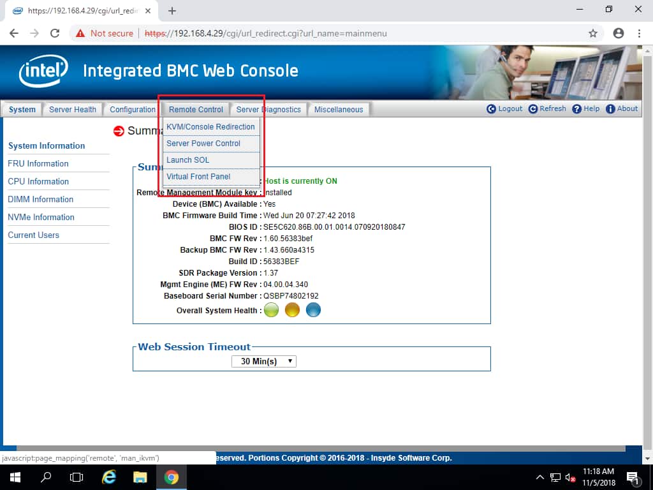
Task: Select KVM/Console Redirection menu item
Action: tap(210, 127)
